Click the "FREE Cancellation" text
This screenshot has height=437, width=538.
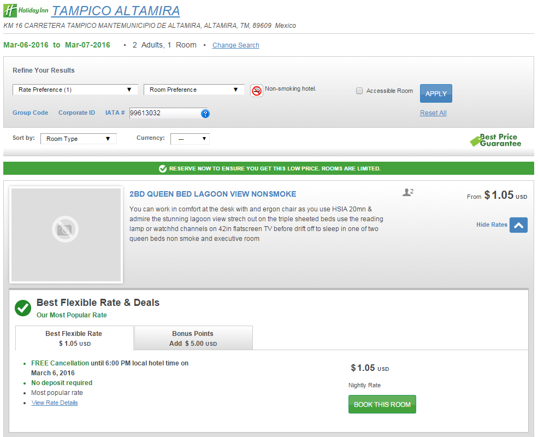tap(60, 363)
